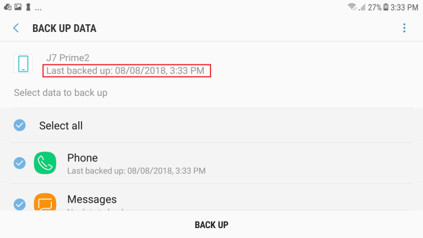
Task: Tap the Select all label
Action: click(61, 126)
